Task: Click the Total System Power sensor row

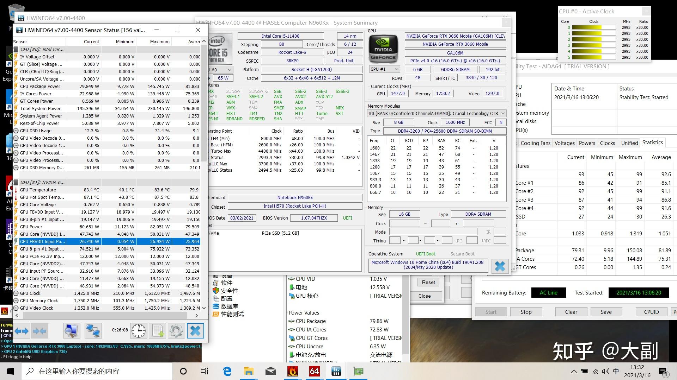Action: pyautogui.click(x=107, y=108)
